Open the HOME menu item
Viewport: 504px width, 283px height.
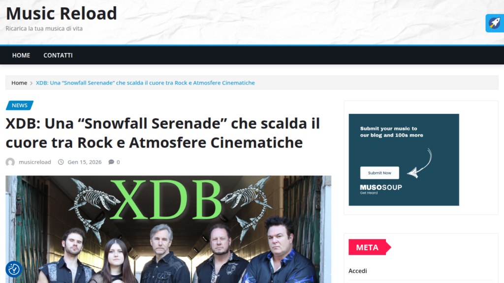pos(21,55)
